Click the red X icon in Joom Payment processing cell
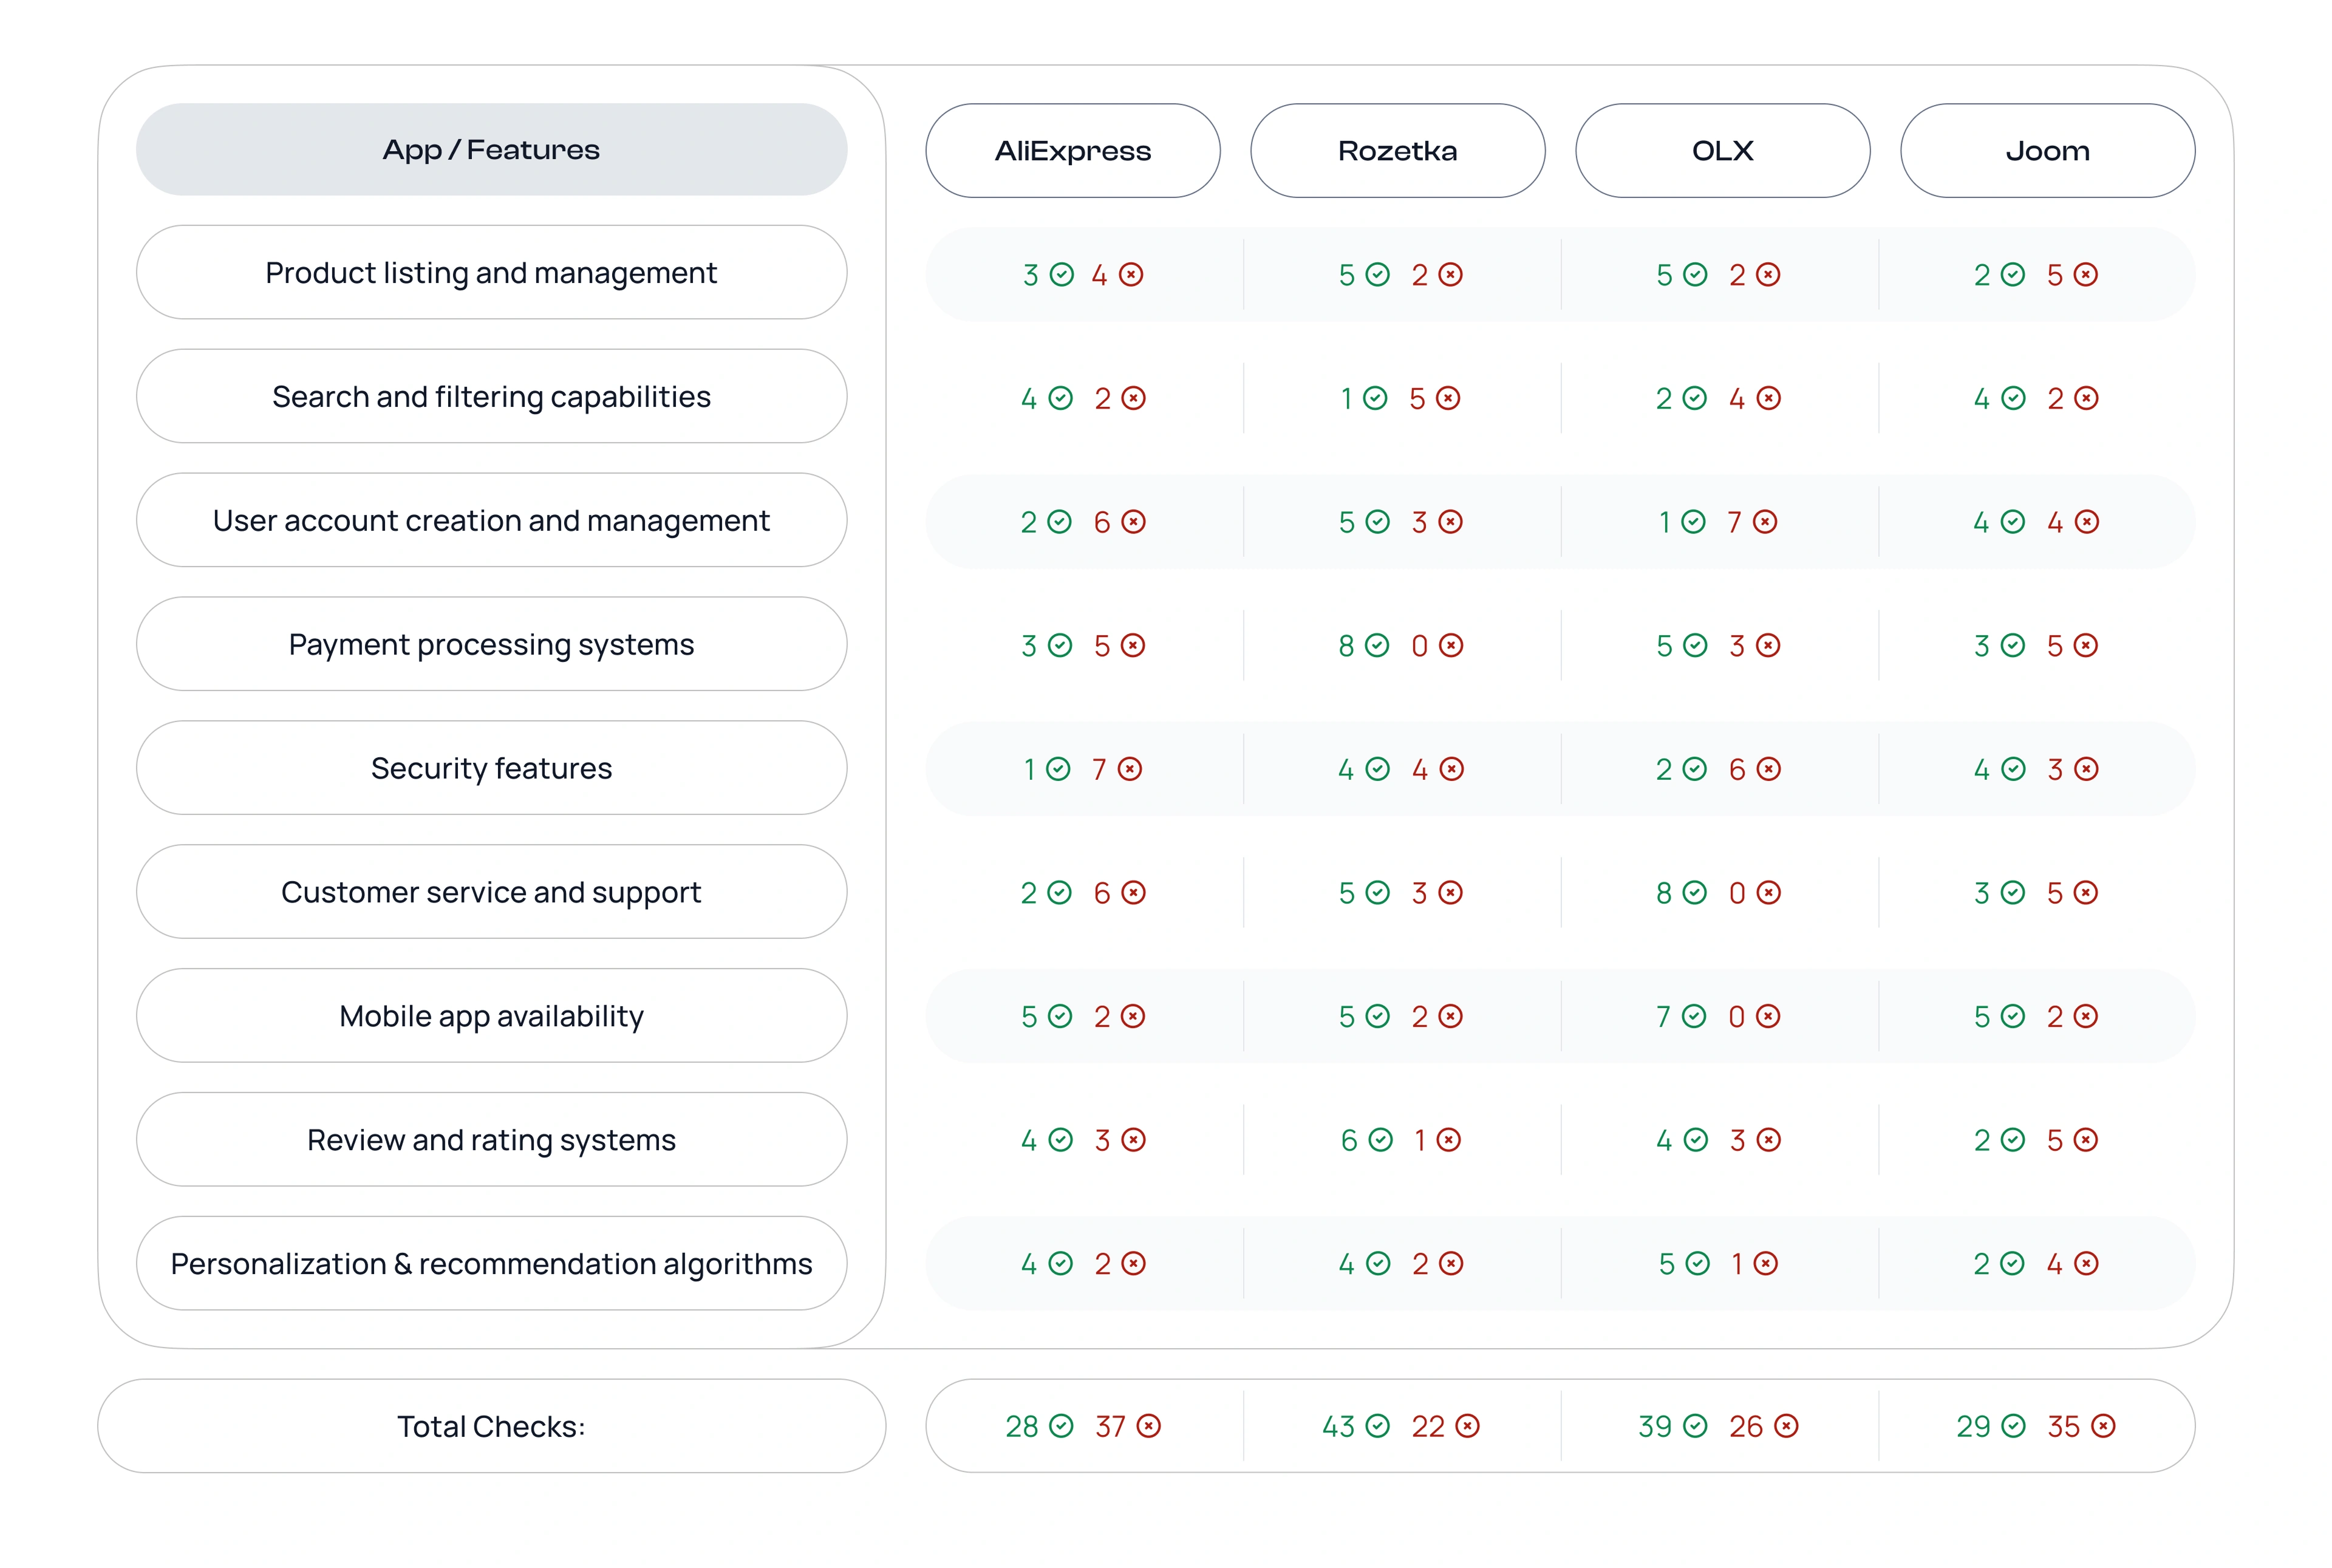 click(2085, 645)
